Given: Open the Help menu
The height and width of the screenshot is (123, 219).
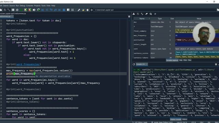Looking at the screenshot, I should tap(53, 5).
